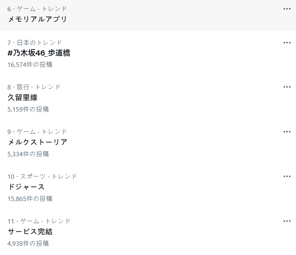The image size is (296, 255).
Task: Click the three-dot icon for サービス完結
Action: pos(287,221)
